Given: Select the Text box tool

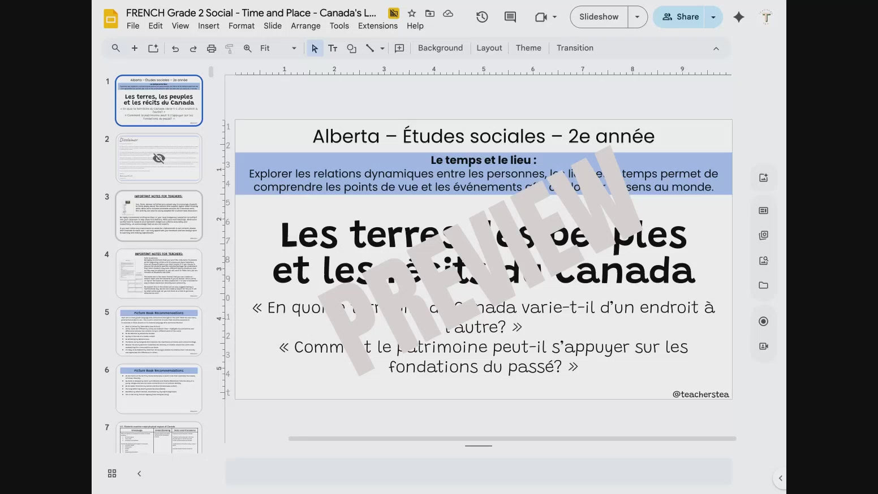Looking at the screenshot, I should (x=333, y=49).
